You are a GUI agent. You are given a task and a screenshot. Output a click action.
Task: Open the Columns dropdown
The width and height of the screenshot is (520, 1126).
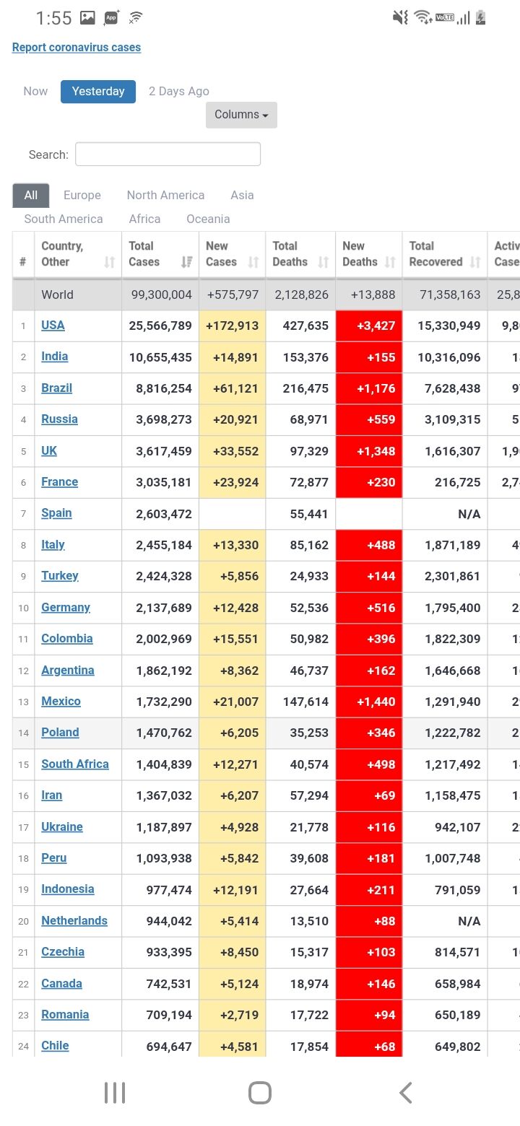click(x=241, y=115)
